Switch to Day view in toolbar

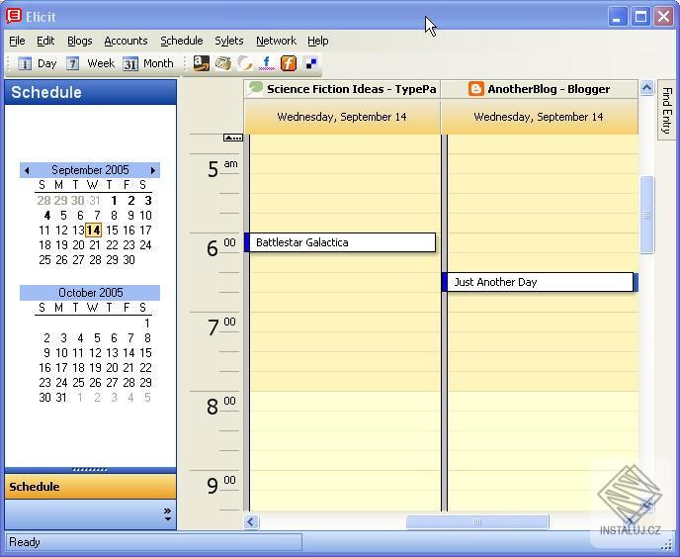38,64
